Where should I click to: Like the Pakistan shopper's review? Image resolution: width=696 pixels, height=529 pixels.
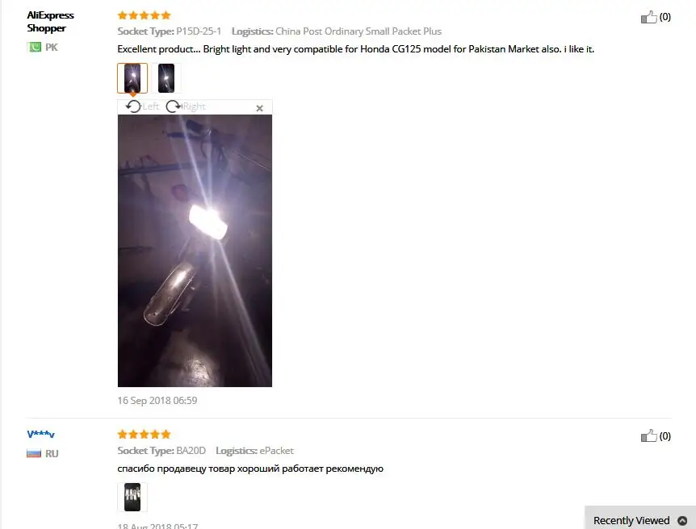pyautogui.click(x=648, y=17)
